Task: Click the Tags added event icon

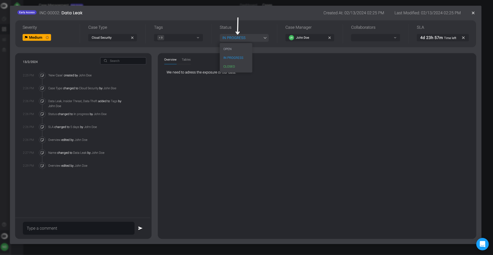Action: [x=42, y=101]
